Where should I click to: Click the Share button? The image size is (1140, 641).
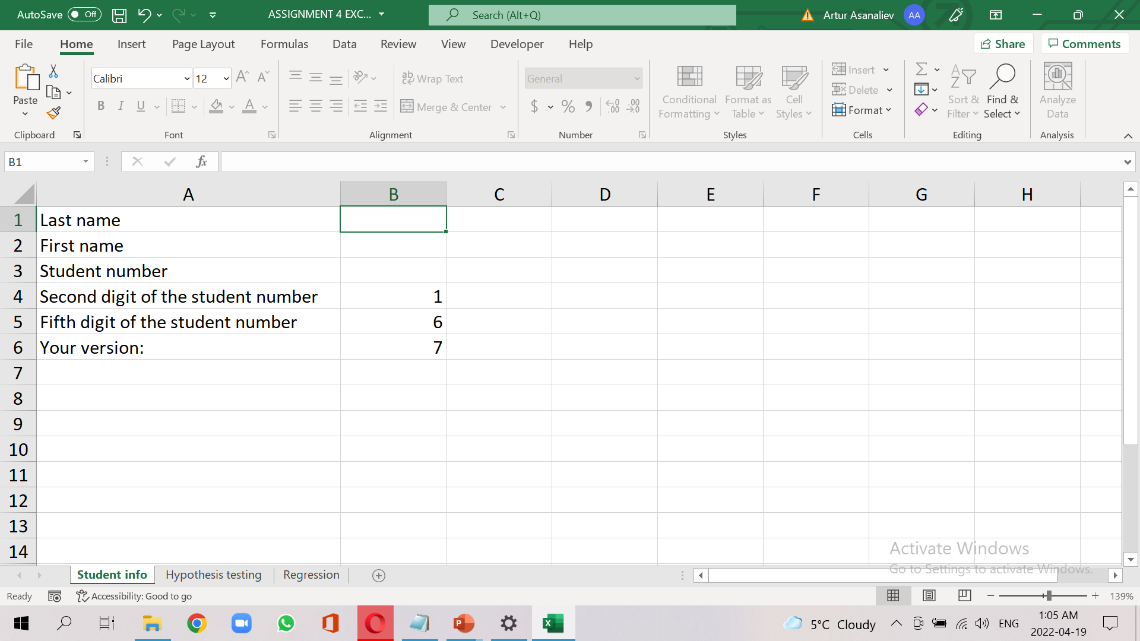1003,43
